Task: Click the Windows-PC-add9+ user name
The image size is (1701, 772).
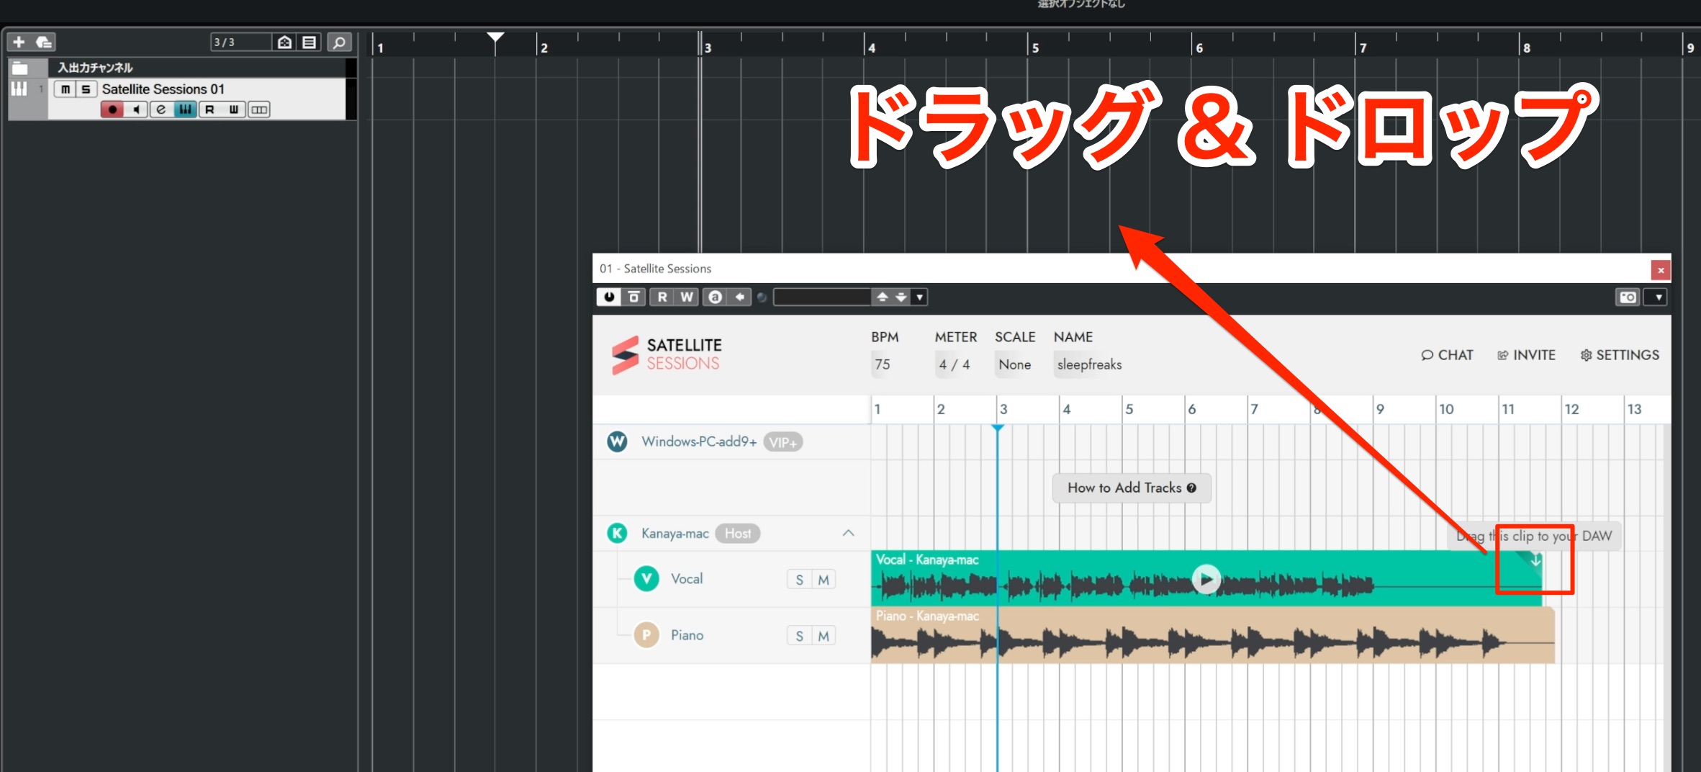Action: tap(699, 441)
